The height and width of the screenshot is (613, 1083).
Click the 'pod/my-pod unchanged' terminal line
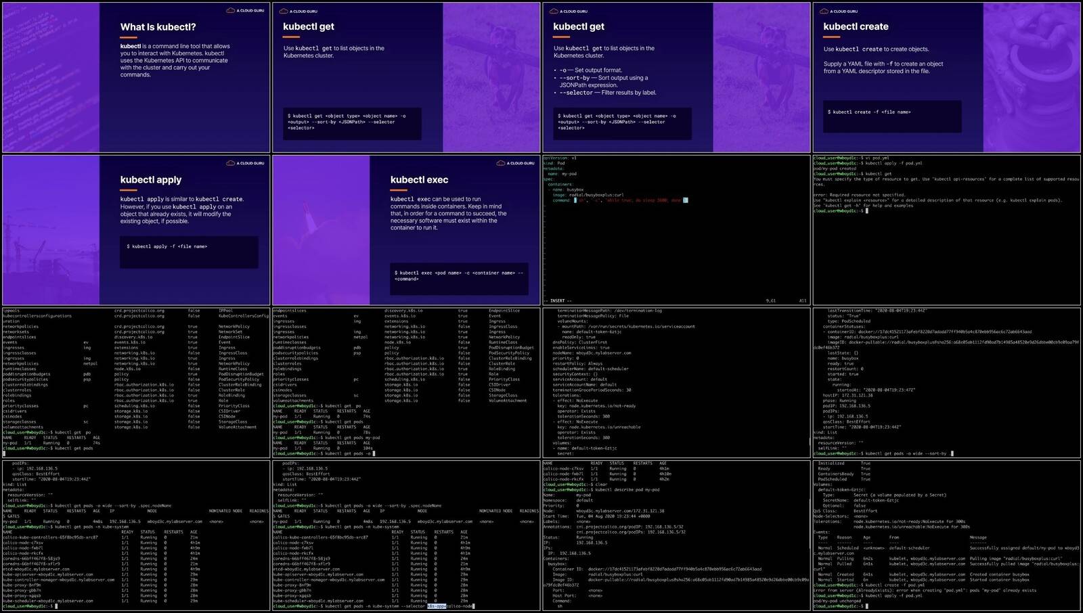click(x=836, y=601)
